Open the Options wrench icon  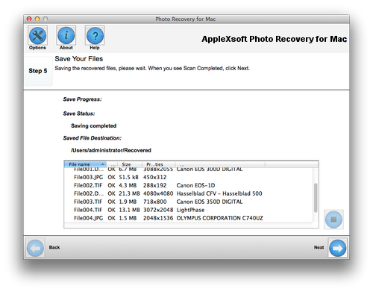37,35
